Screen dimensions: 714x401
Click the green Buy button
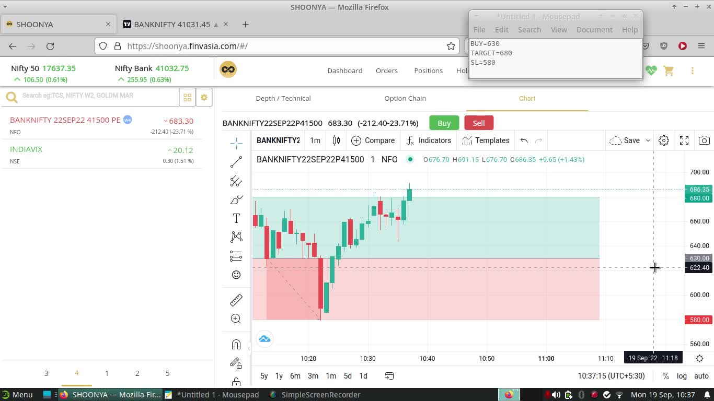444,123
